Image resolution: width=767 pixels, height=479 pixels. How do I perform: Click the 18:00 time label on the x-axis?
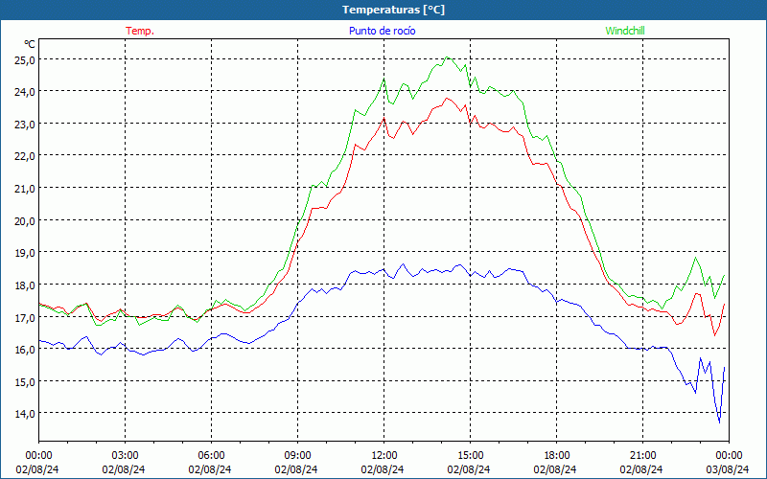tap(557, 456)
